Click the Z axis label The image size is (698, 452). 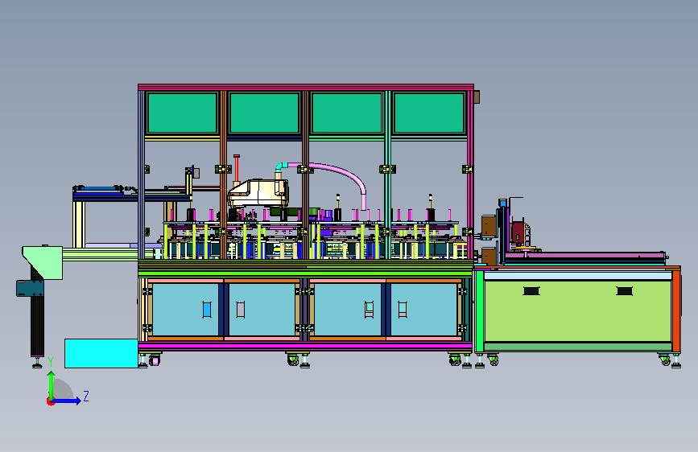pos(86,396)
